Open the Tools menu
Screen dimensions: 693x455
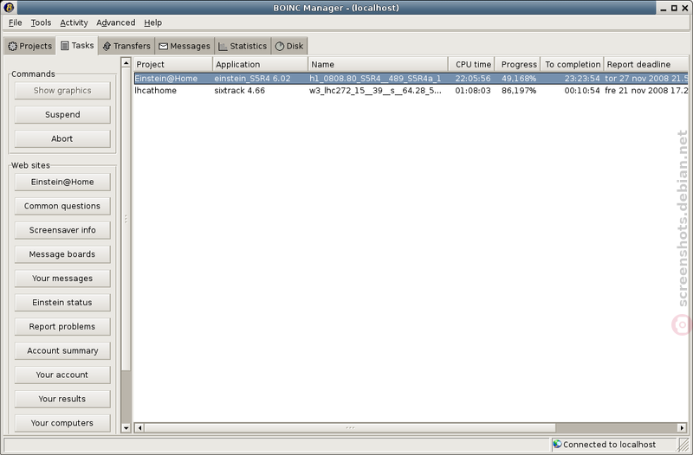pos(41,22)
